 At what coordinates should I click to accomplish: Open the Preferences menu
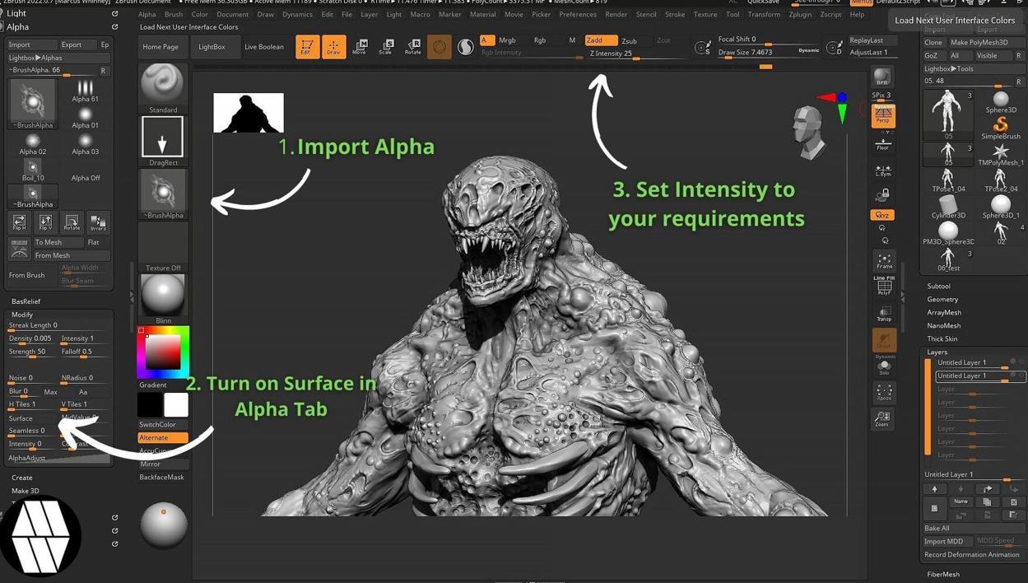[x=578, y=14]
